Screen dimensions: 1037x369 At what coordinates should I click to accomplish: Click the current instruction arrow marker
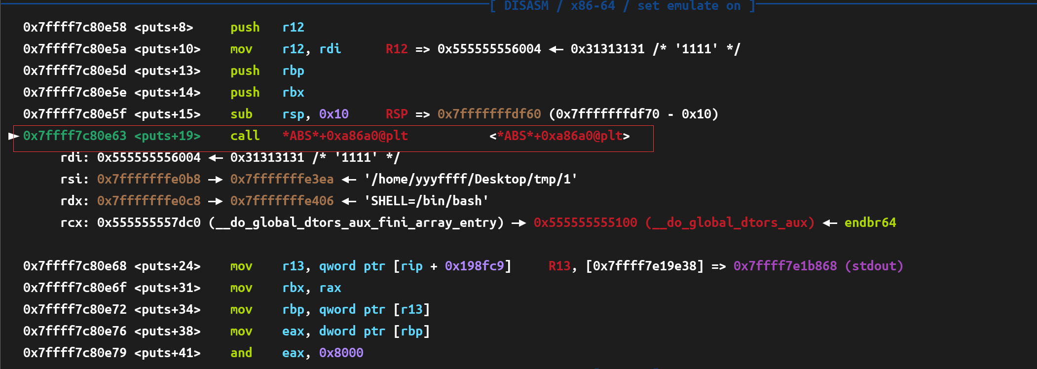13,136
